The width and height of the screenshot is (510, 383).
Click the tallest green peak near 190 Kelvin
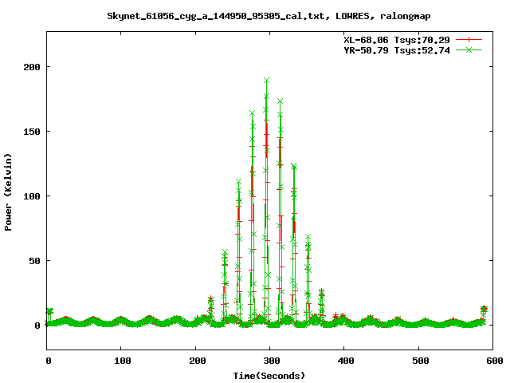(266, 81)
